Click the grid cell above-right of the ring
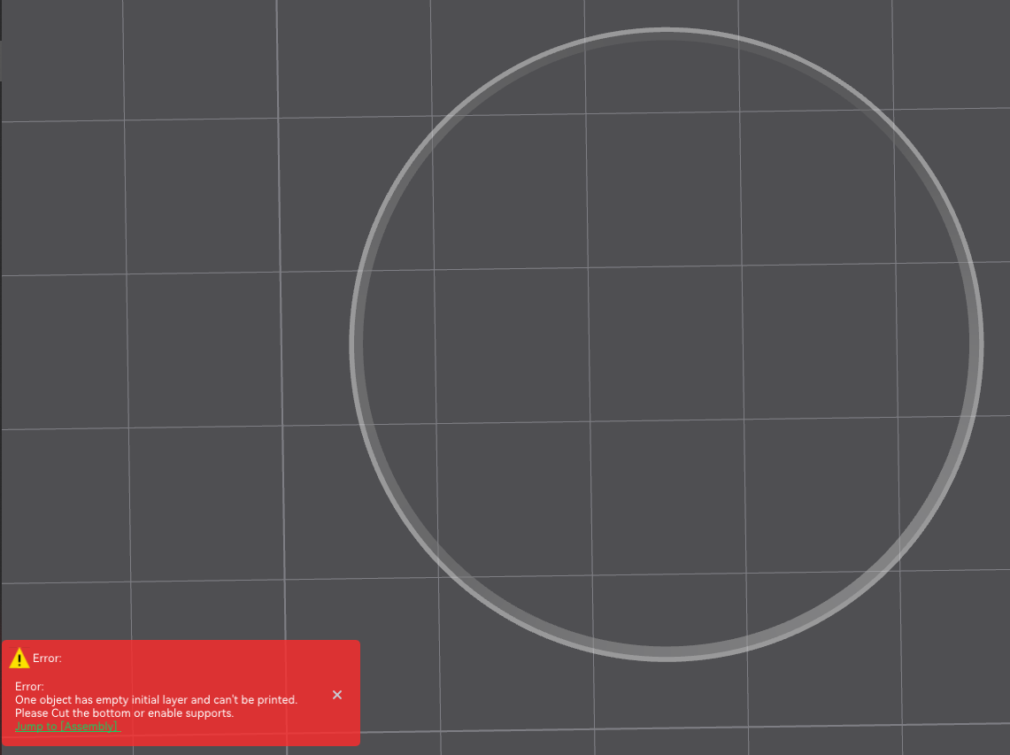 (x=952, y=53)
